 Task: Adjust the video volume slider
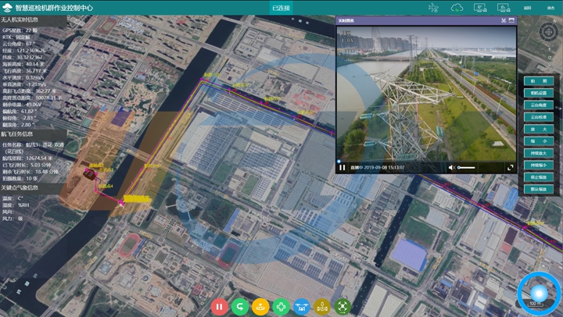click(466, 167)
